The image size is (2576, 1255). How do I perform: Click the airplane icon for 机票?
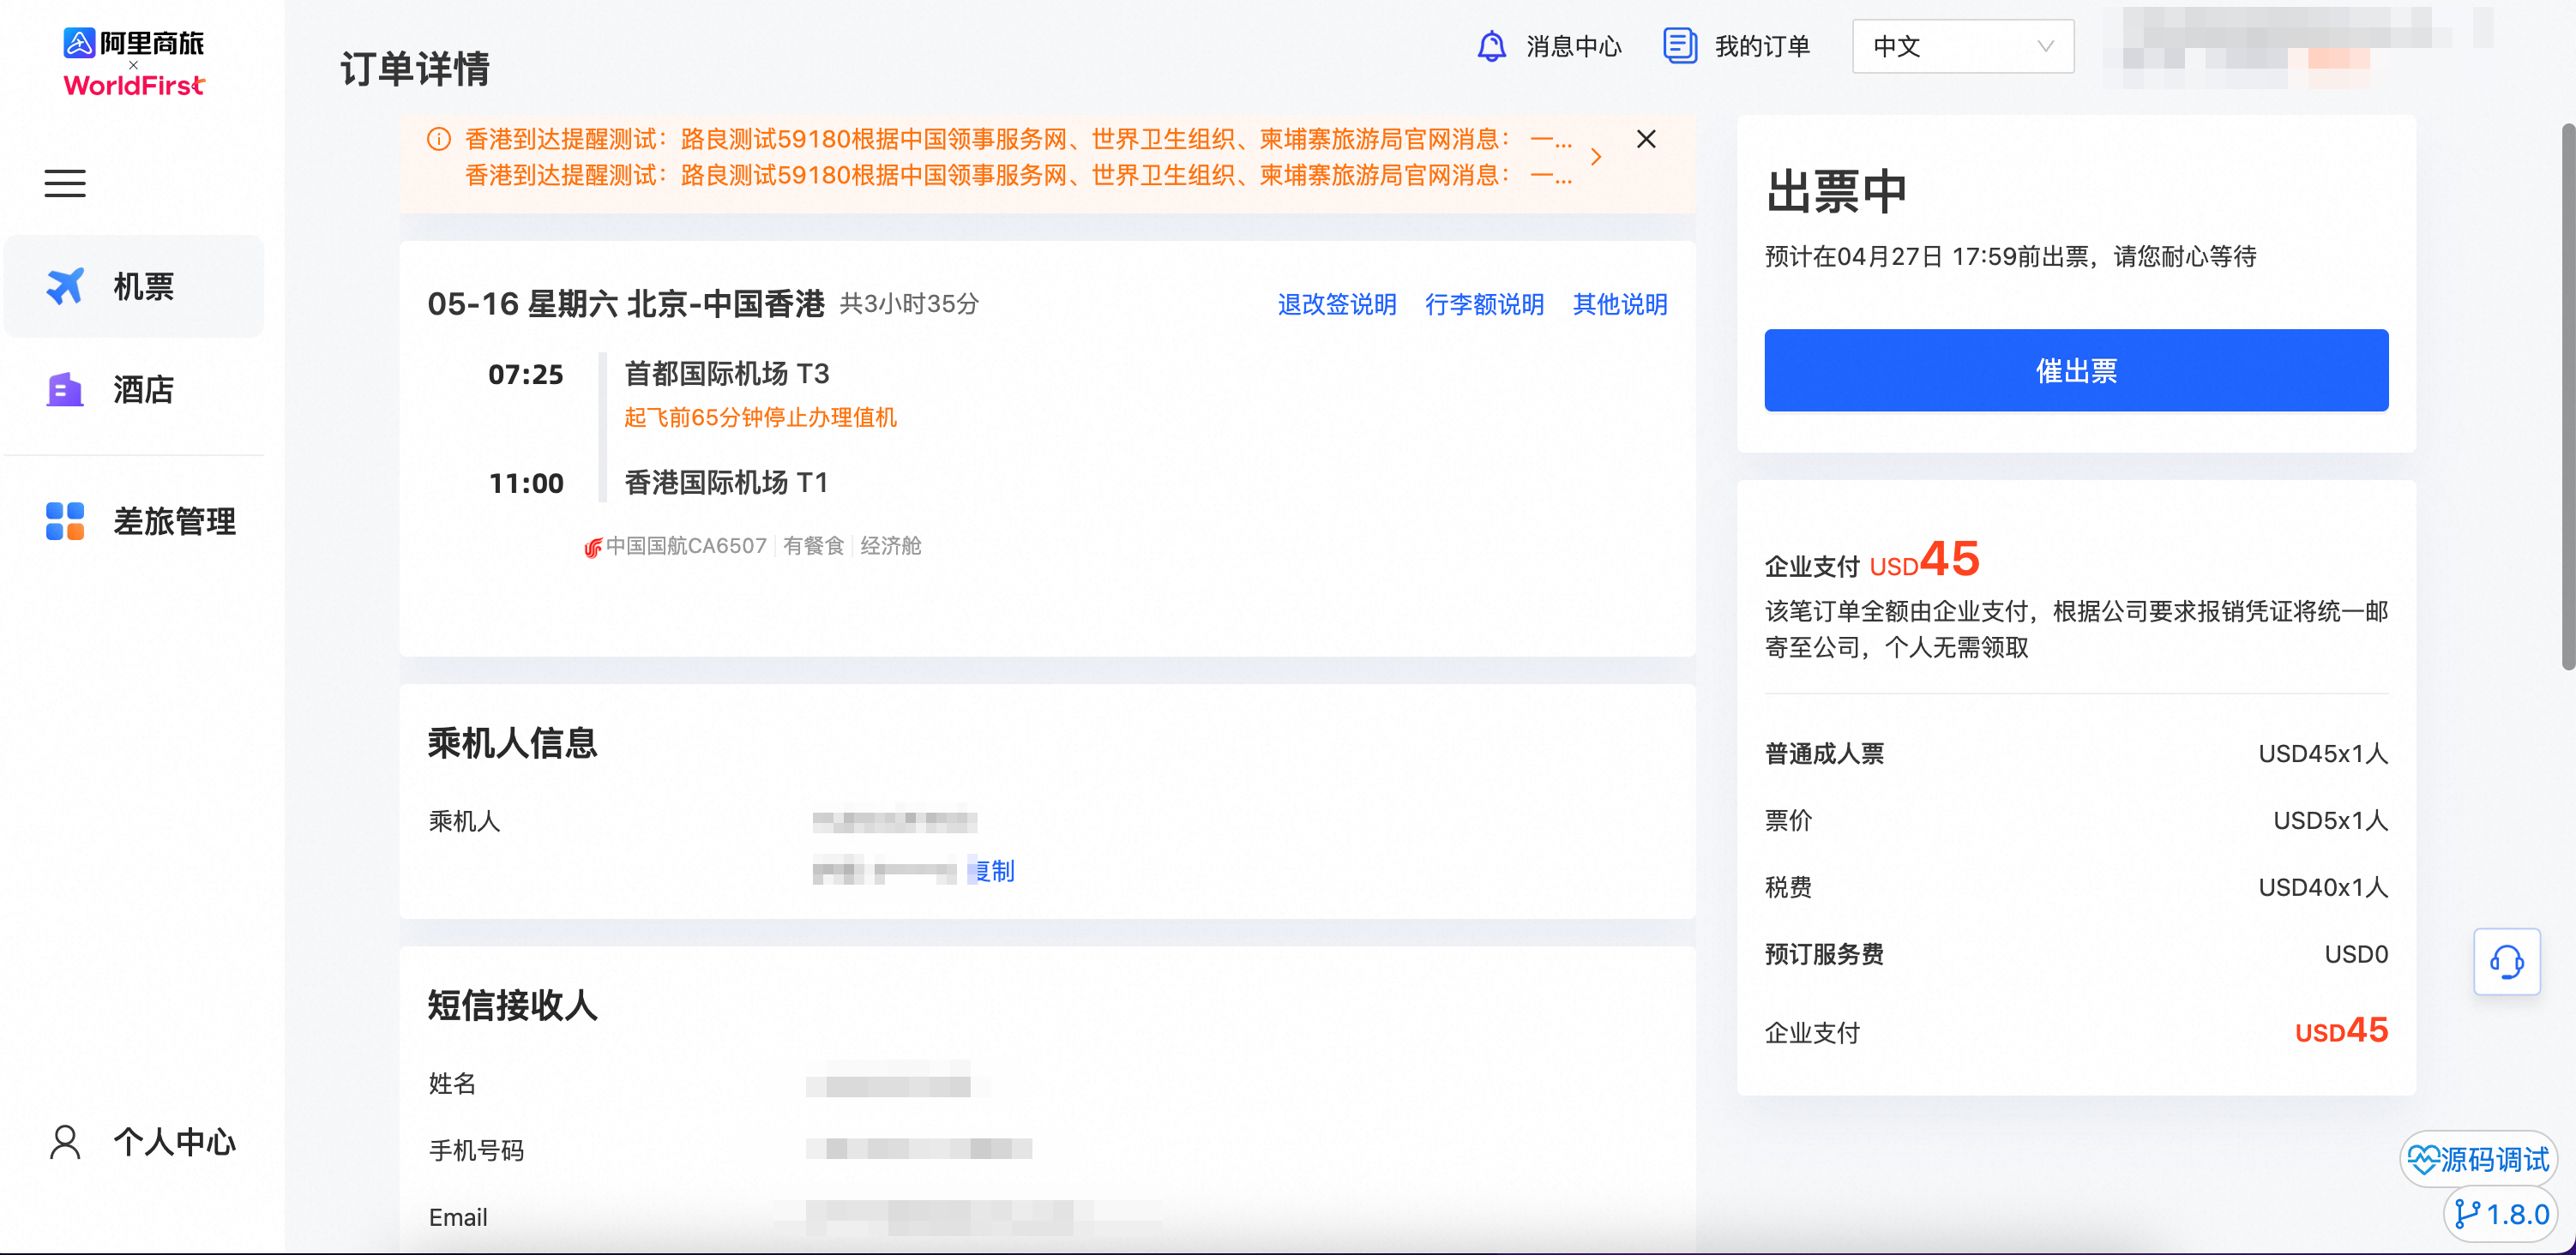[65, 286]
